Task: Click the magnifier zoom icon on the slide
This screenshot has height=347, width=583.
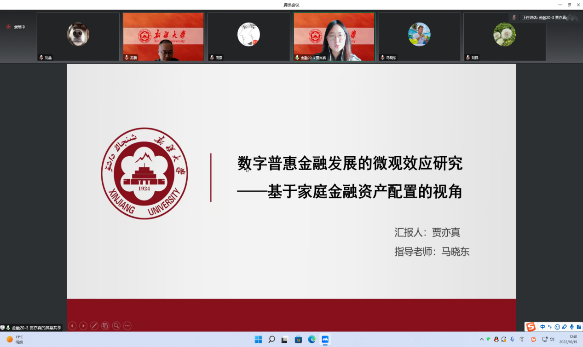Action: pos(116,326)
